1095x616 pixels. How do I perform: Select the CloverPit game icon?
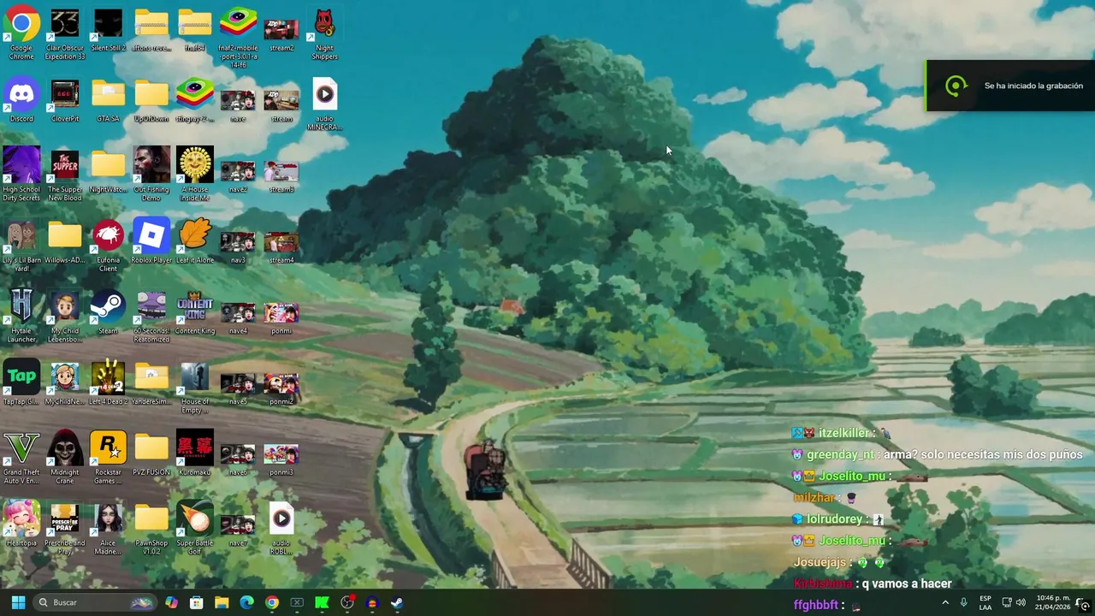pyautogui.click(x=65, y=101)
